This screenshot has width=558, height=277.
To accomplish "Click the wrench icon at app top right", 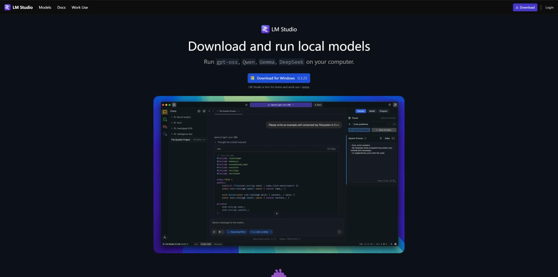I will tap(395, 105).
